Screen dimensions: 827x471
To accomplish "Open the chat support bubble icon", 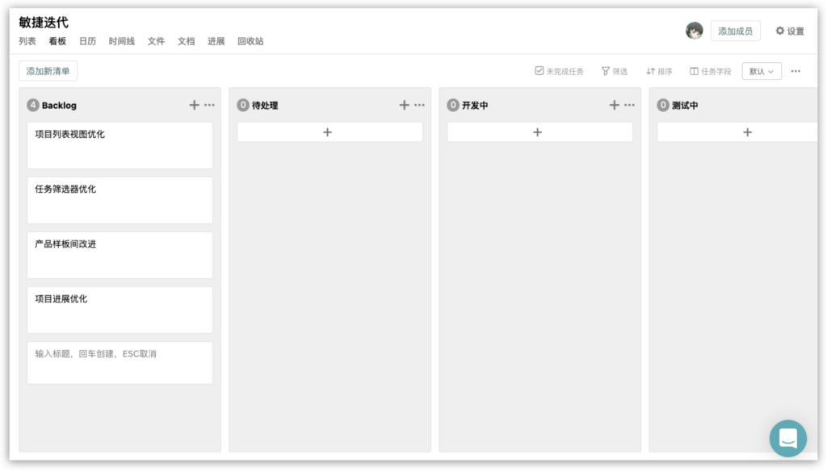I will [787, 439].
